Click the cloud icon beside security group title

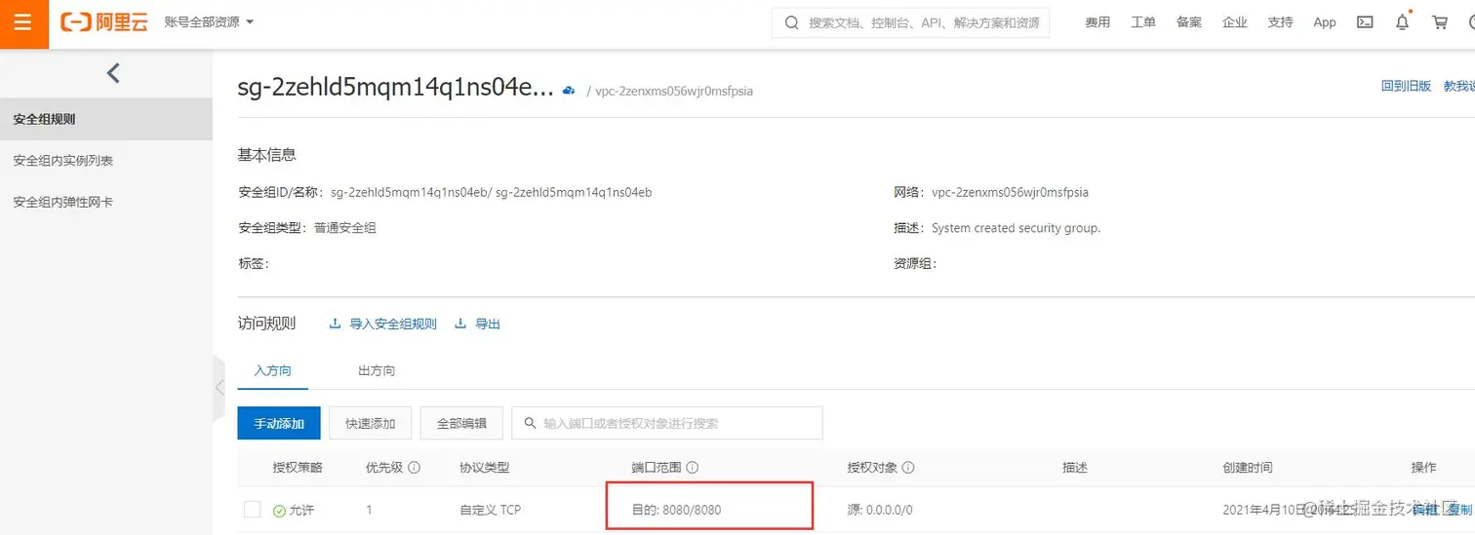(x=569, y=90)
